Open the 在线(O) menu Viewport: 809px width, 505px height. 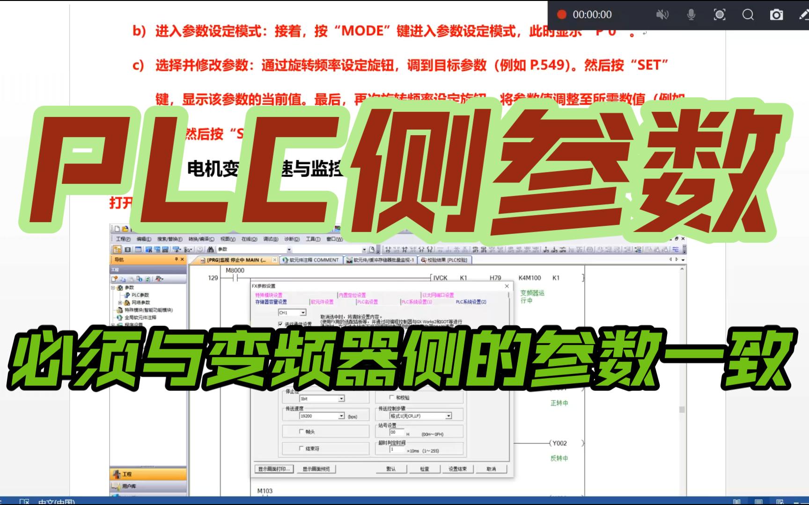tap(249, 239)
